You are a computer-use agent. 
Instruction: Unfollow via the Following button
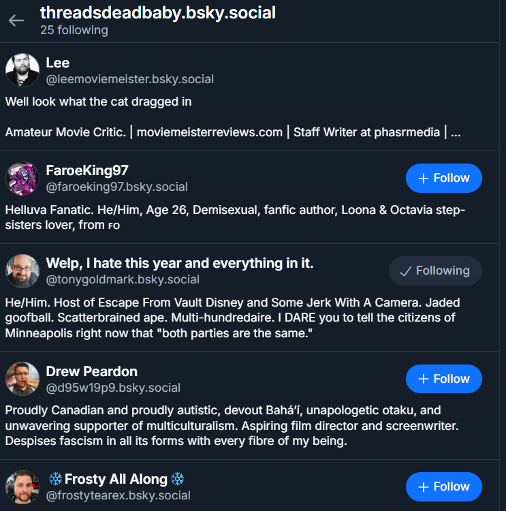click(435, 271)
